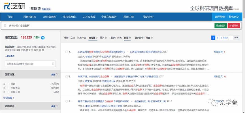Open the 更多 sort options dropdown
The width and height of the screenshot is (245, 113).
point(103,37)
